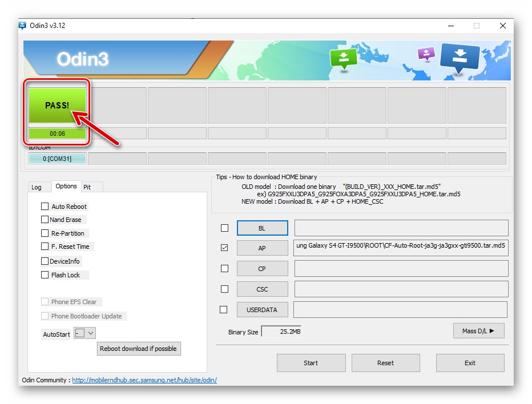Click the Start button

click(x=311, y=363)
